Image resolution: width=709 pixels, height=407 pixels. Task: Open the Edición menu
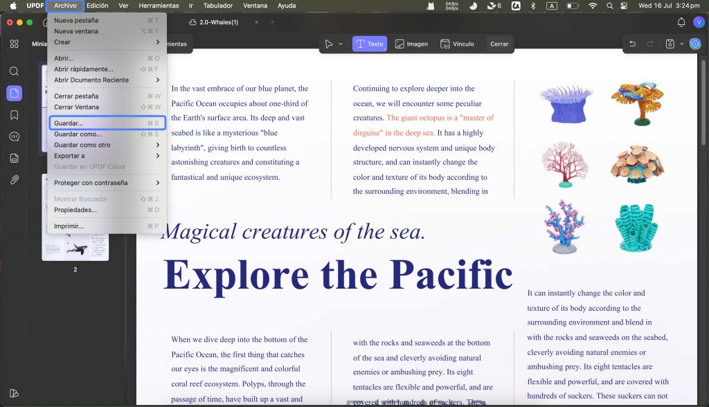pos(97,6)
